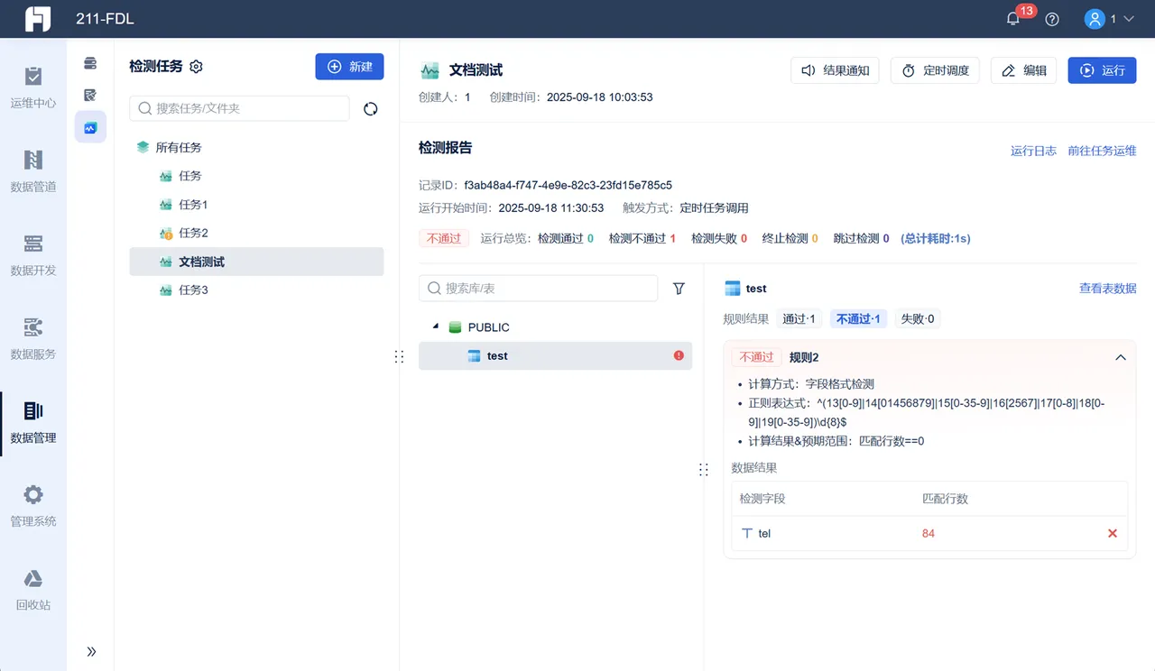This screenshot has height=671, width=1155.
Task: Click the 定时调度 button
Action: click(x=935, y=70)
